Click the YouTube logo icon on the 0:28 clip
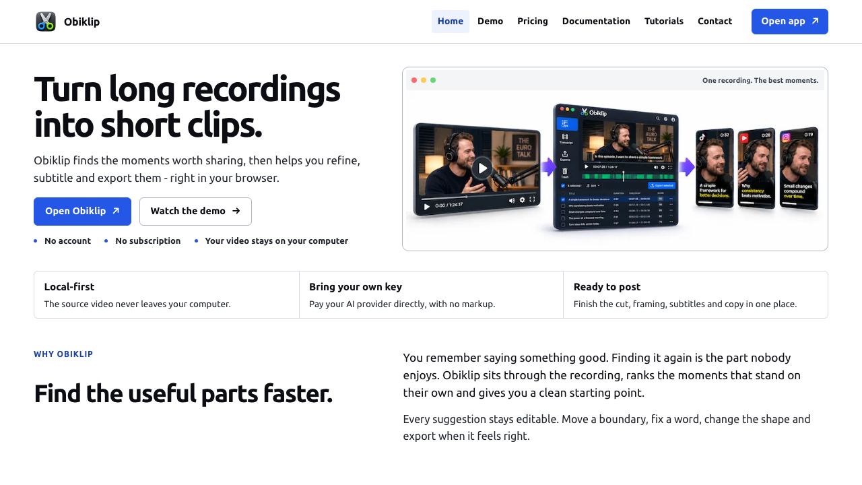 [744, 137]
